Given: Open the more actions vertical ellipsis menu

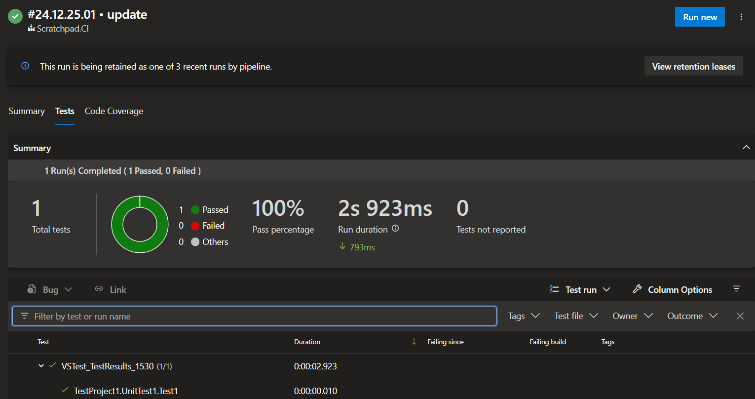Looking at the screenshot, I should pyautogui.click(x=741, y=17).
